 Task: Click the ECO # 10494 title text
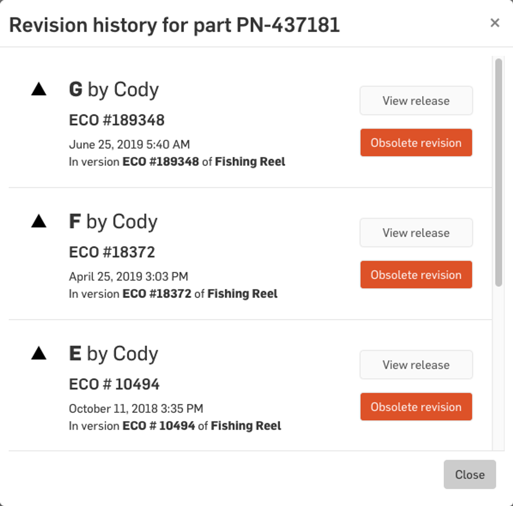(x=114, y=384)
